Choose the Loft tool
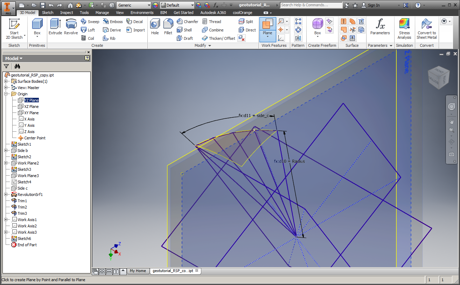Image resolution: width=460 pixels, height=285 pixels. coord(88,30)
